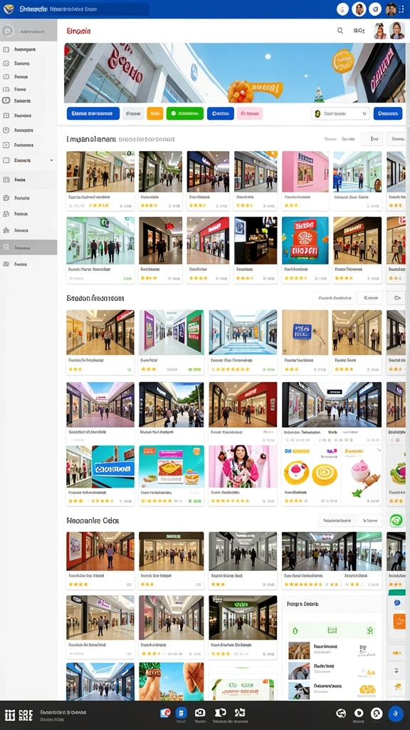Open the hand holding food thumbnail
This screenshot has width=410, height=730.
(x=171, y=682)
